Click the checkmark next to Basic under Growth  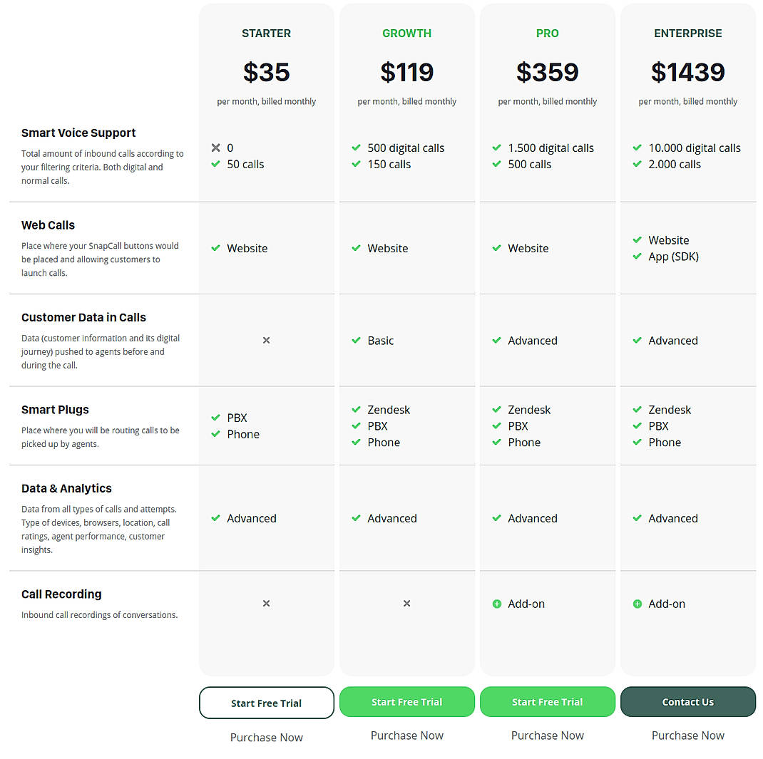coord(356,341)
